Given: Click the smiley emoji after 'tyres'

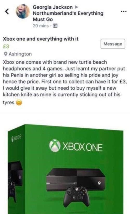Looking at the screenshot, I should [19, 103].
